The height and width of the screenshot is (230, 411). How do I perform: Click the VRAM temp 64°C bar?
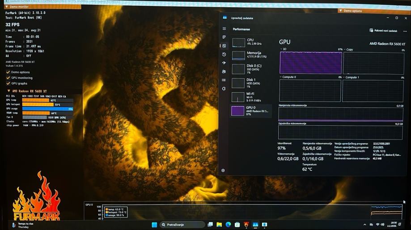tap(48, 113)
